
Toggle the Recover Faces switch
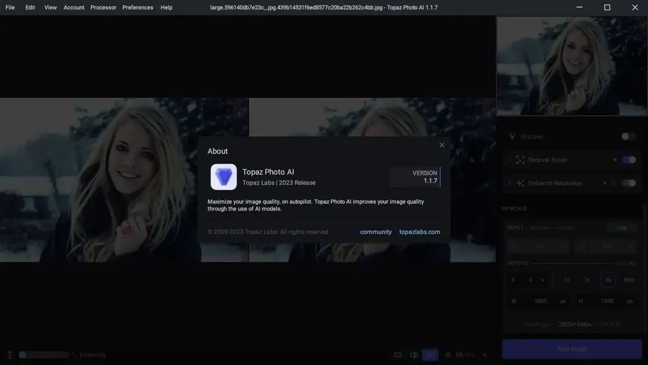coord(629,159)
